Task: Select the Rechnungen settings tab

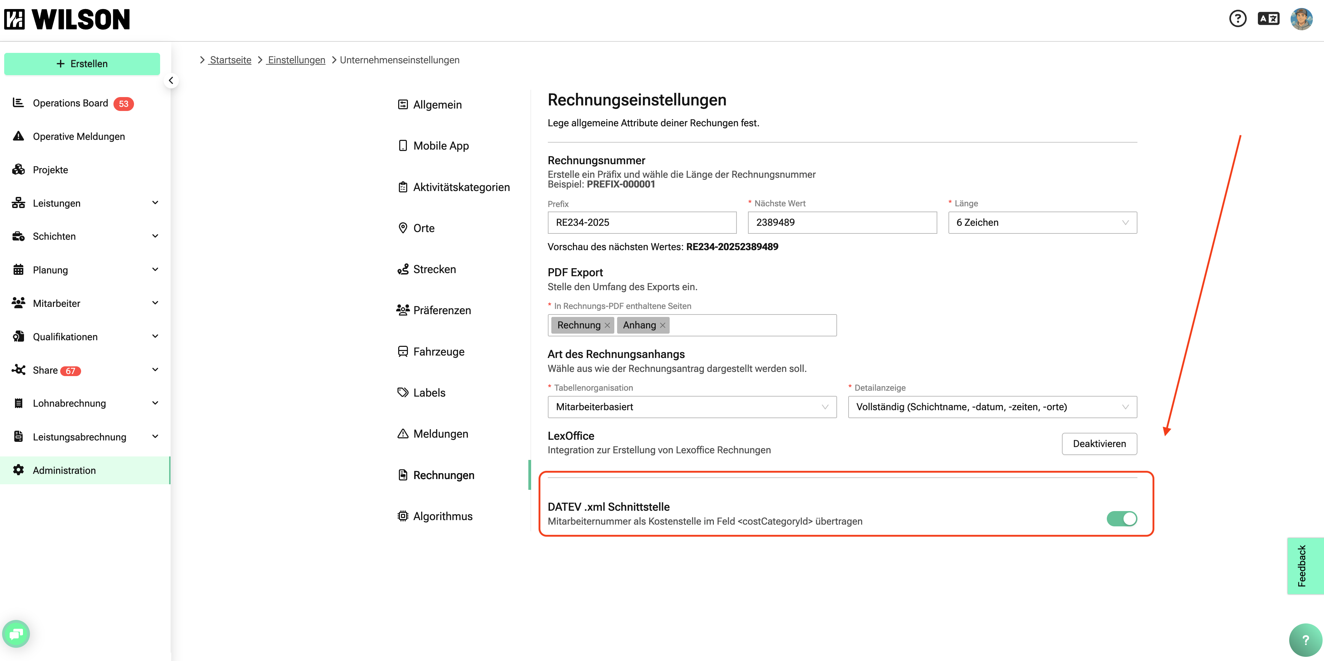Action: pos(436,475)
